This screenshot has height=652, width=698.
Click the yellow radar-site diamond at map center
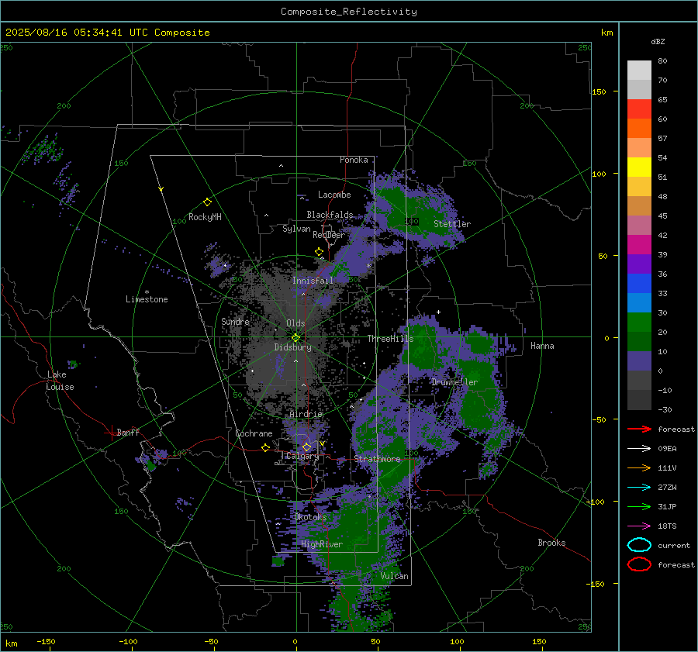pos(296,338)
